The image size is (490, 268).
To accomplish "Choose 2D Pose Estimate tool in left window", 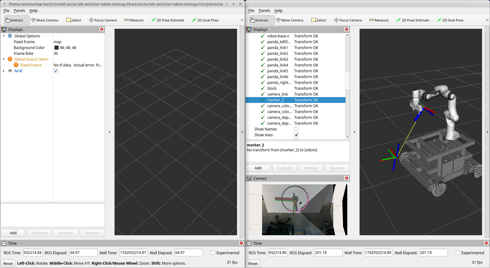I will coord(168,20).
